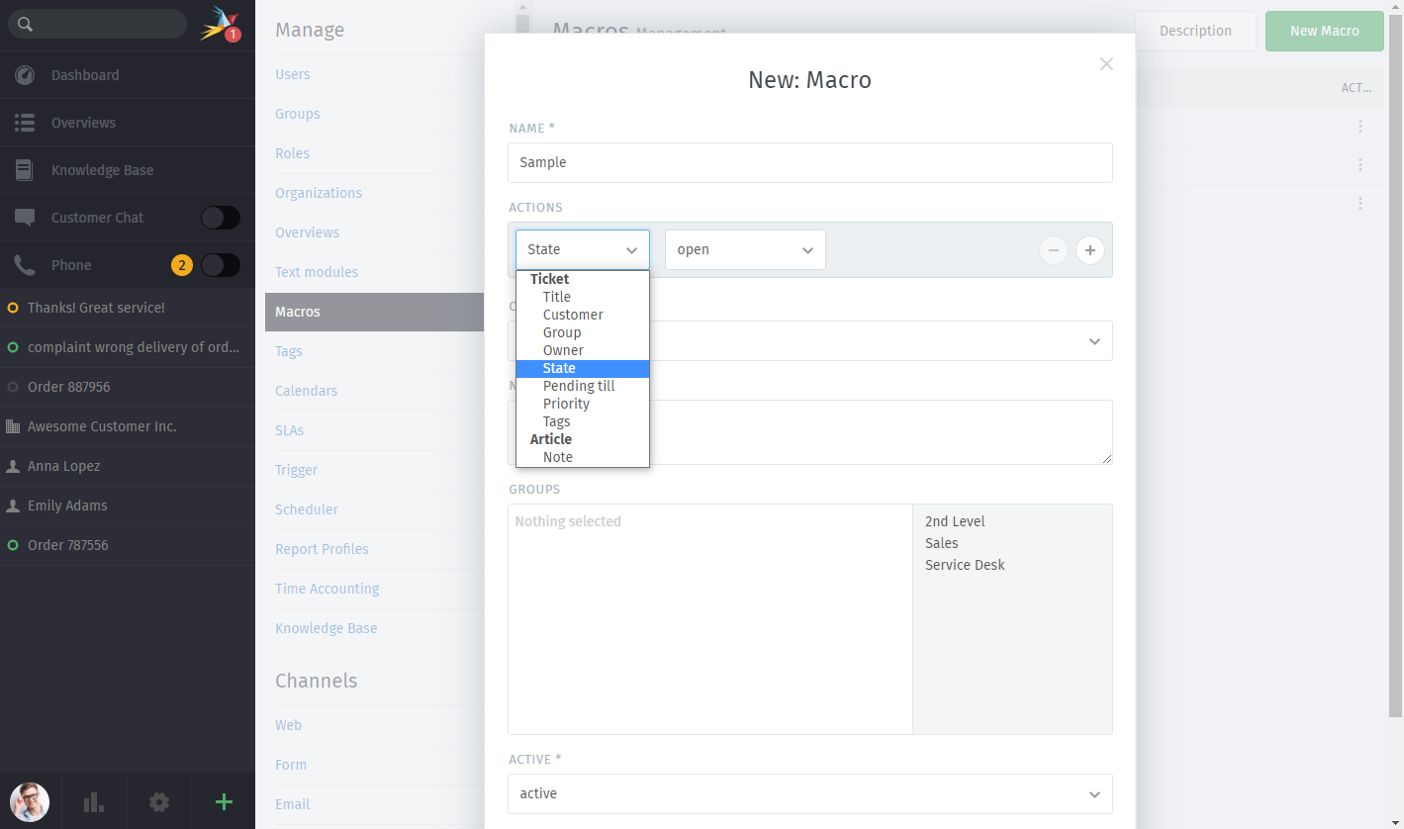Open Awesome Customer Inc. organization tab
Viewport: 1404px width, 829px height.
[x=128, y=426]
